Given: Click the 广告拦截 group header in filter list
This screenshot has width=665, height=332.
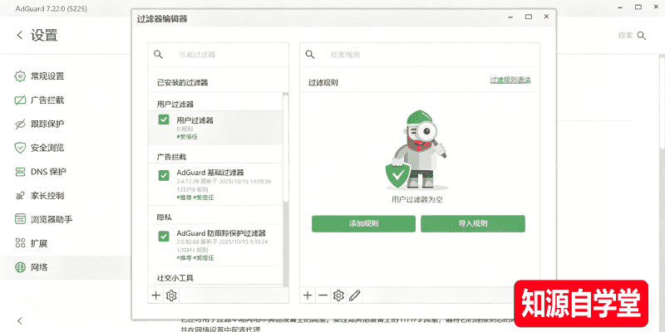Looking at the screenshot, I should click(172, 157).
